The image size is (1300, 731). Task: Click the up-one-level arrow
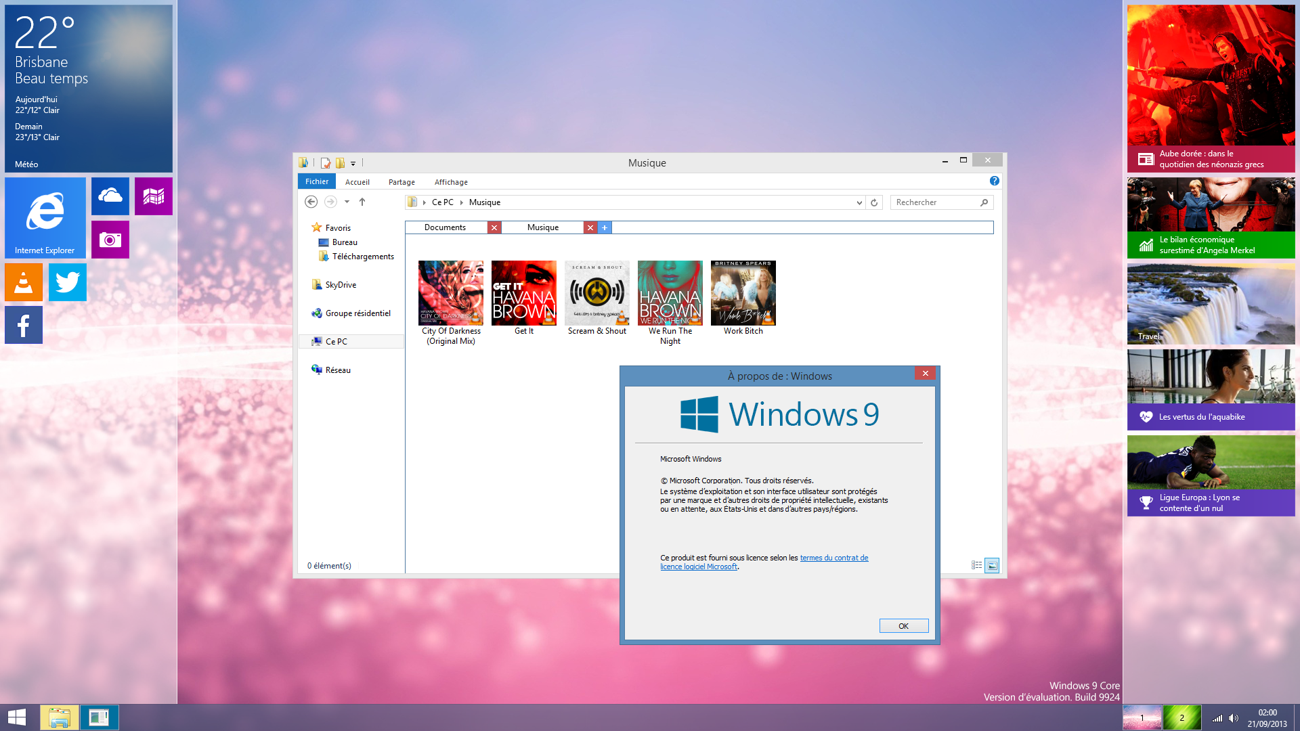pos(362,202)
